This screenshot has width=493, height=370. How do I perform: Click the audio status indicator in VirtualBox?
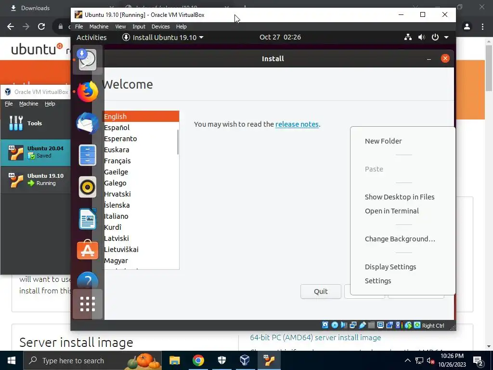pyautogui.click(x=344, y=325)
